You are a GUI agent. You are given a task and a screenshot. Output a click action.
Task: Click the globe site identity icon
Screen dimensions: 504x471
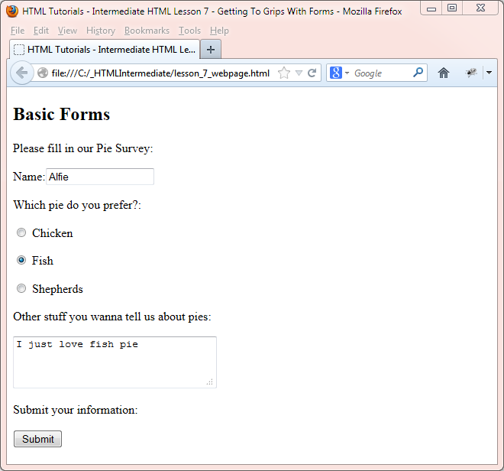coord(43,73)
